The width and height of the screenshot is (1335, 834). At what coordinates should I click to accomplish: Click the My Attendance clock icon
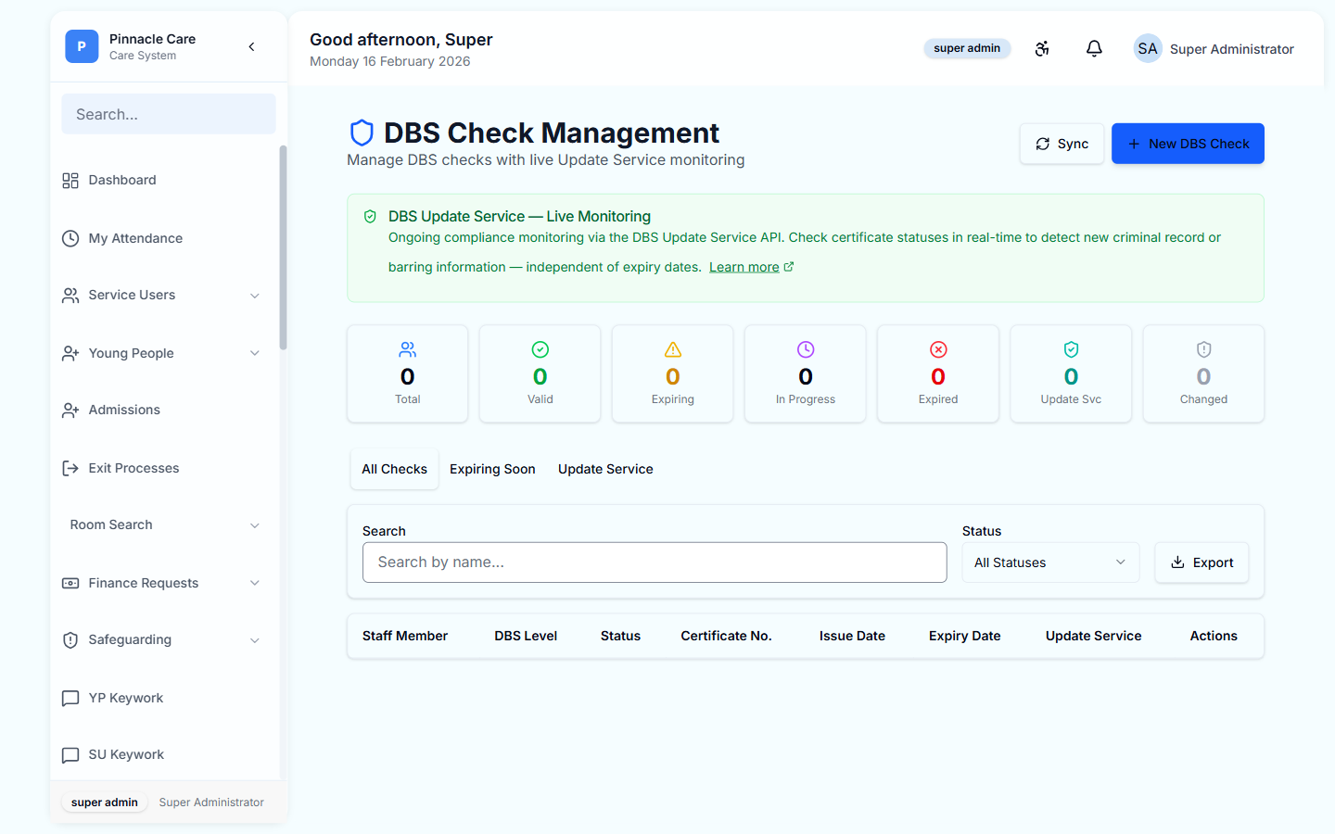click(x=70, y=238)
